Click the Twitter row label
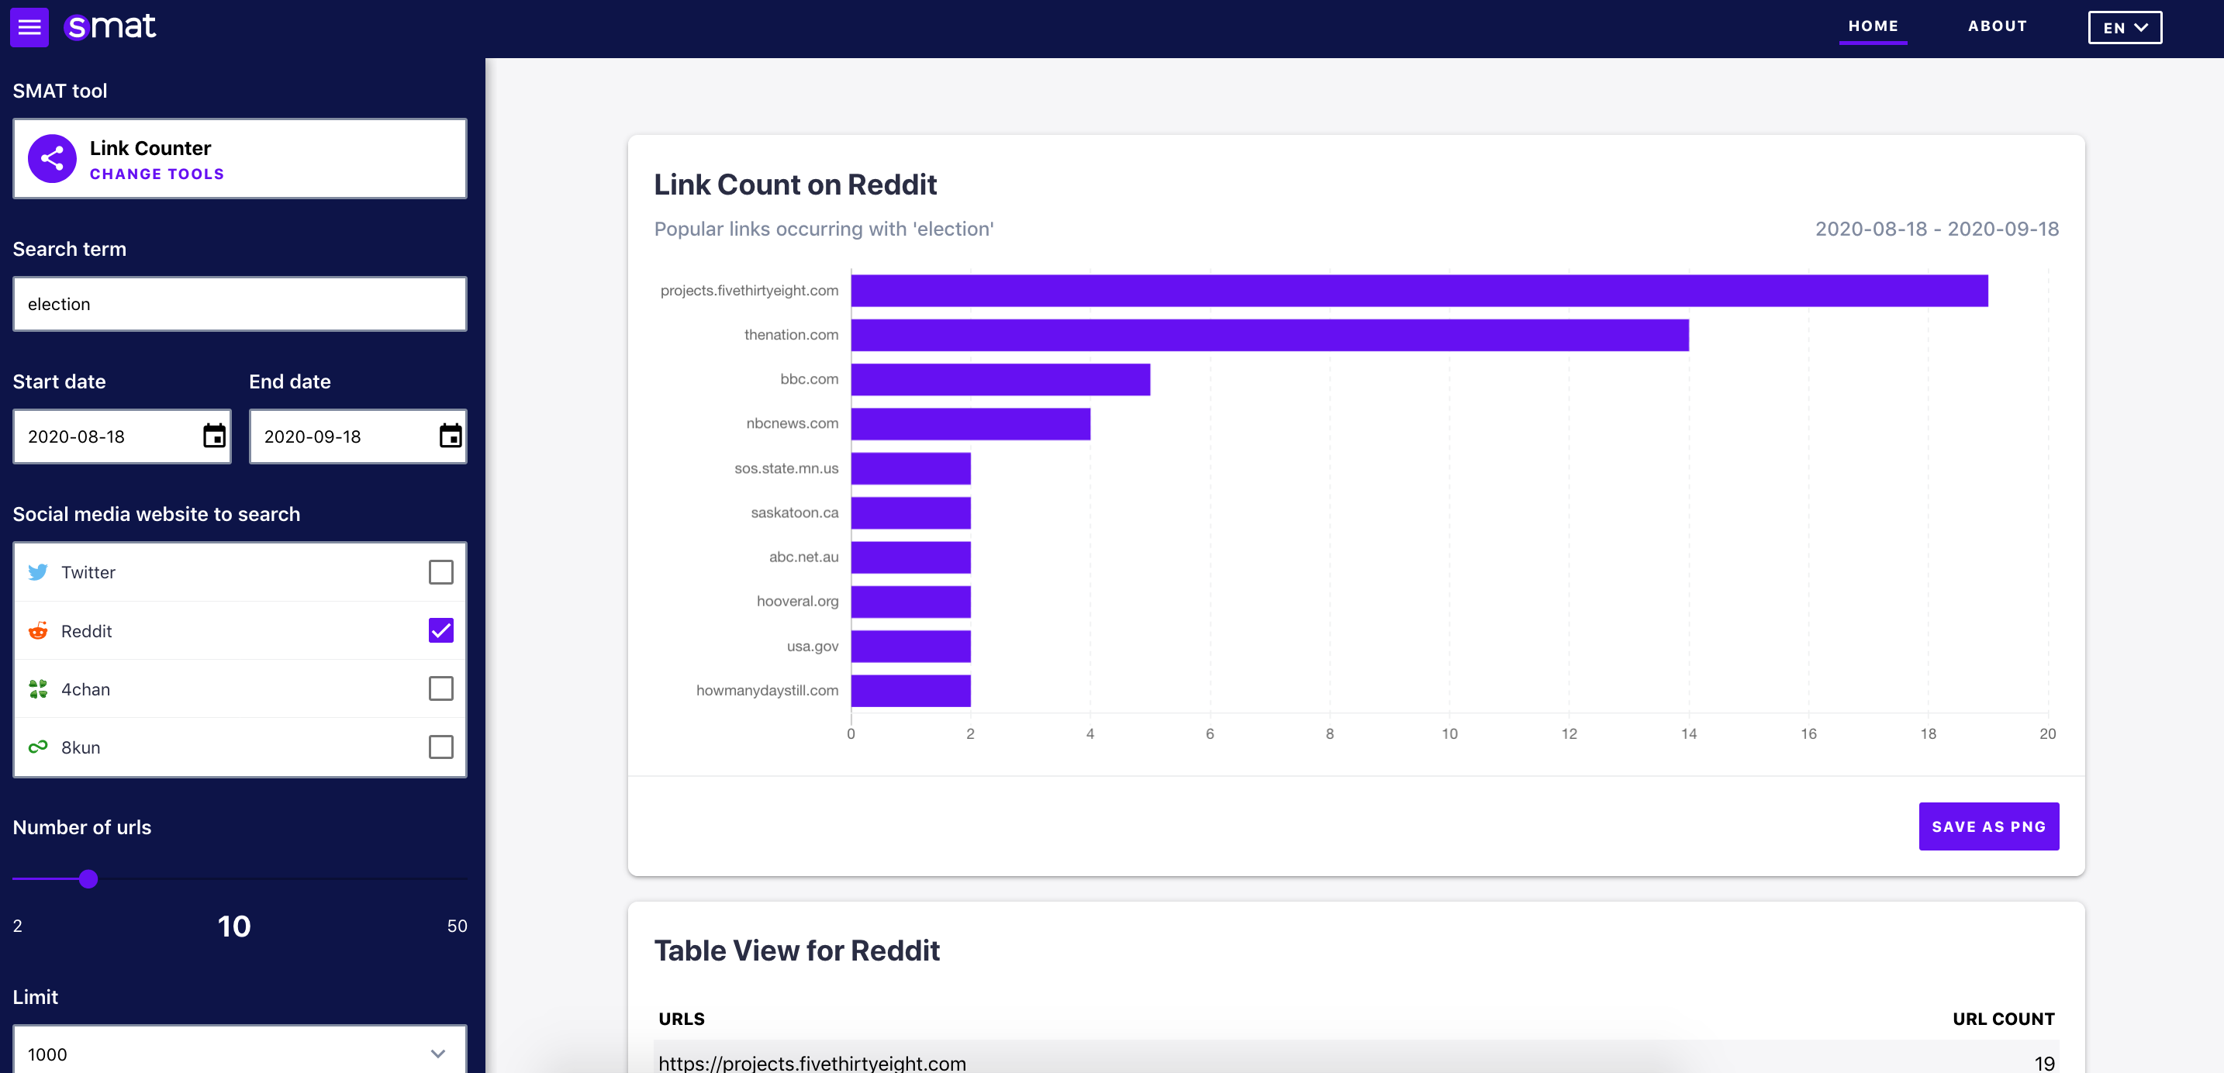This screenshot has width=2224, height=1073. [x=88, y=572]
